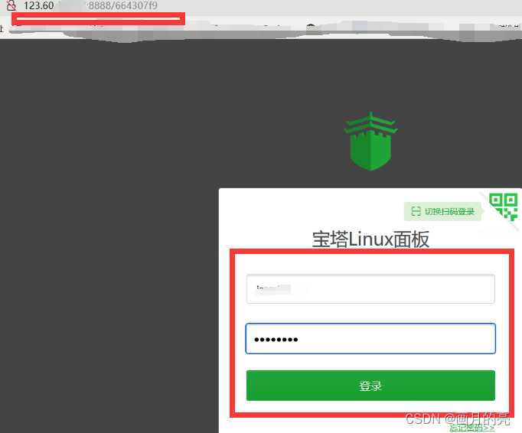Viewport: 522px width, 433px height.
Task: Click the insecure connection lock icon
Action: [x=11, y=5]
